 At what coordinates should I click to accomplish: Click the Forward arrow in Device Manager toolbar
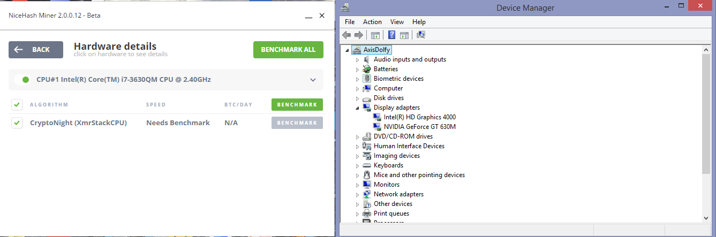(x=358, y=35)
